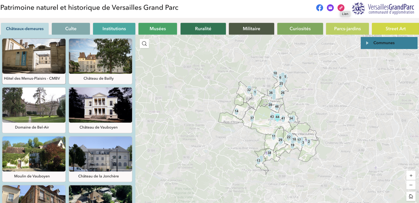Select map marker number 32
This screenshot has width=419, height=203.
click(x=249, y=90)
